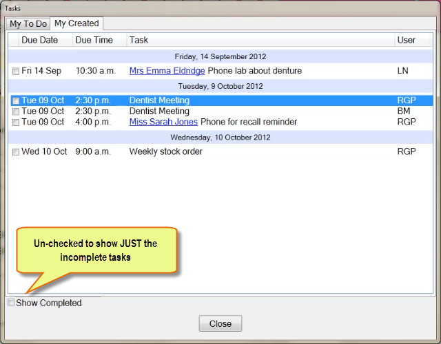Click the Close button
The width and height of the screenshot is (441, 344).
220,323
